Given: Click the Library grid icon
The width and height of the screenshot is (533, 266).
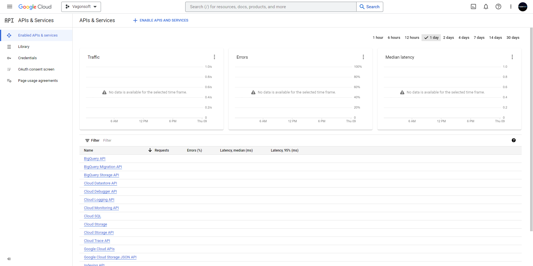Looking at the screenshot, I should click(x=9, y=47).
